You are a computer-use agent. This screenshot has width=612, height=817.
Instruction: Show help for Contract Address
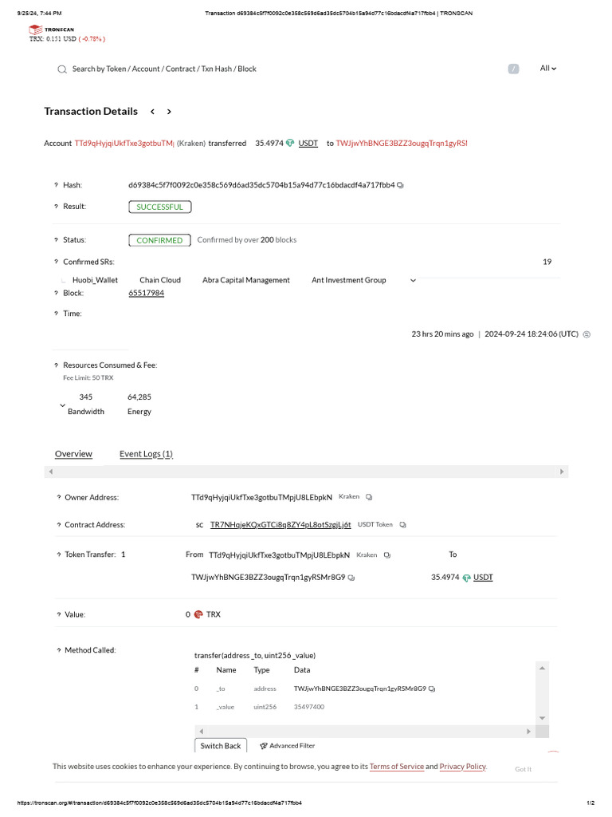pos(59,525)
